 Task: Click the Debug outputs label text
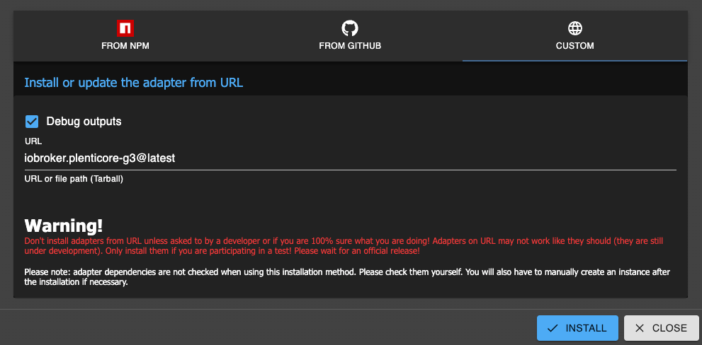[x=84, y=122]
